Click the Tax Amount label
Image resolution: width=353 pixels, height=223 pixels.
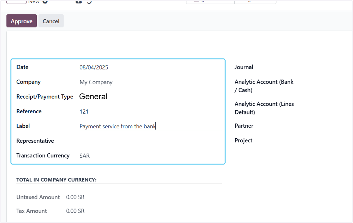tap(32, 211)
